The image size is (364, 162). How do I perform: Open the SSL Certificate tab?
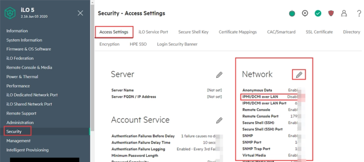[319, 32]
